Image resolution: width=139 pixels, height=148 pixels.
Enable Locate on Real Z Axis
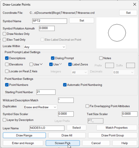tap(7, 71)
